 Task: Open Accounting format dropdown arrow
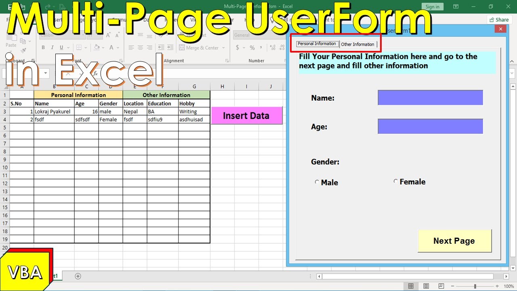243,48
